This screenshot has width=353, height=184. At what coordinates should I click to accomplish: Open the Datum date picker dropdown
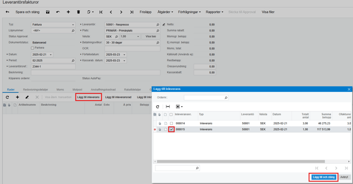coord(51,55)
